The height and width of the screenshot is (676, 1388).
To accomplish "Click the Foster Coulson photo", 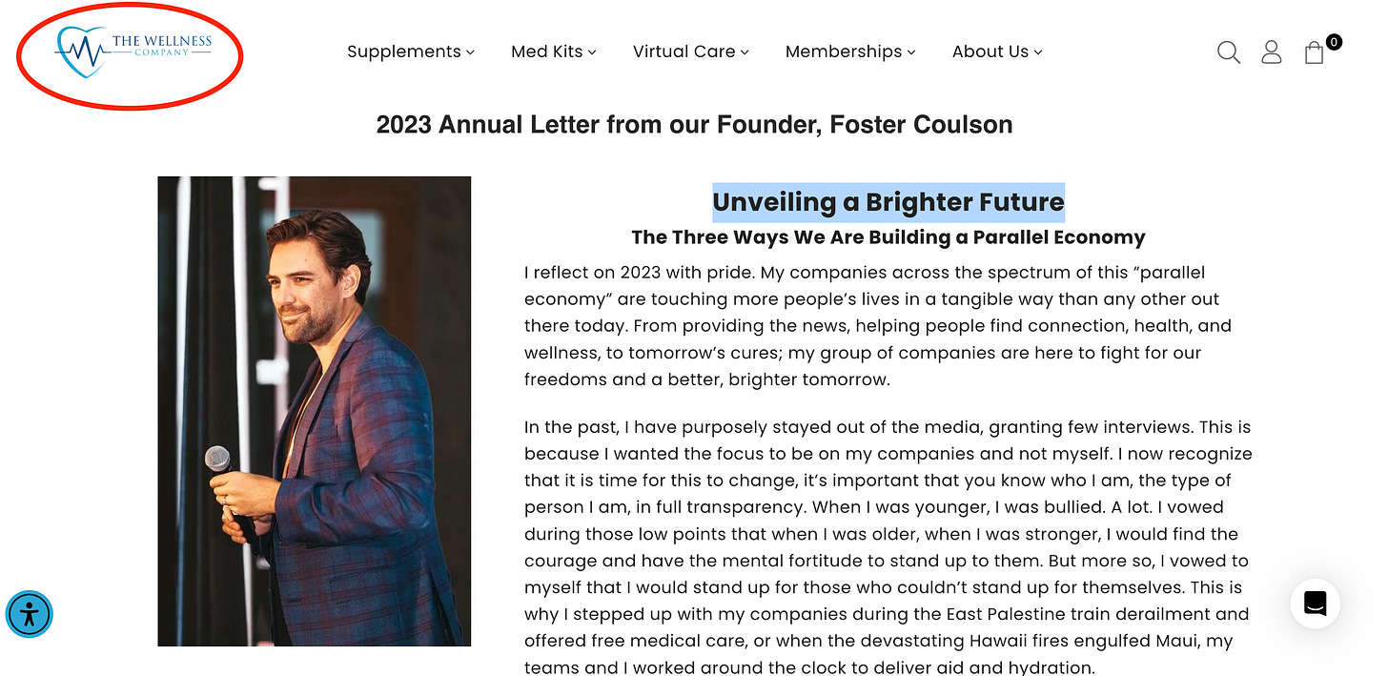I will [x=315, y=411].
